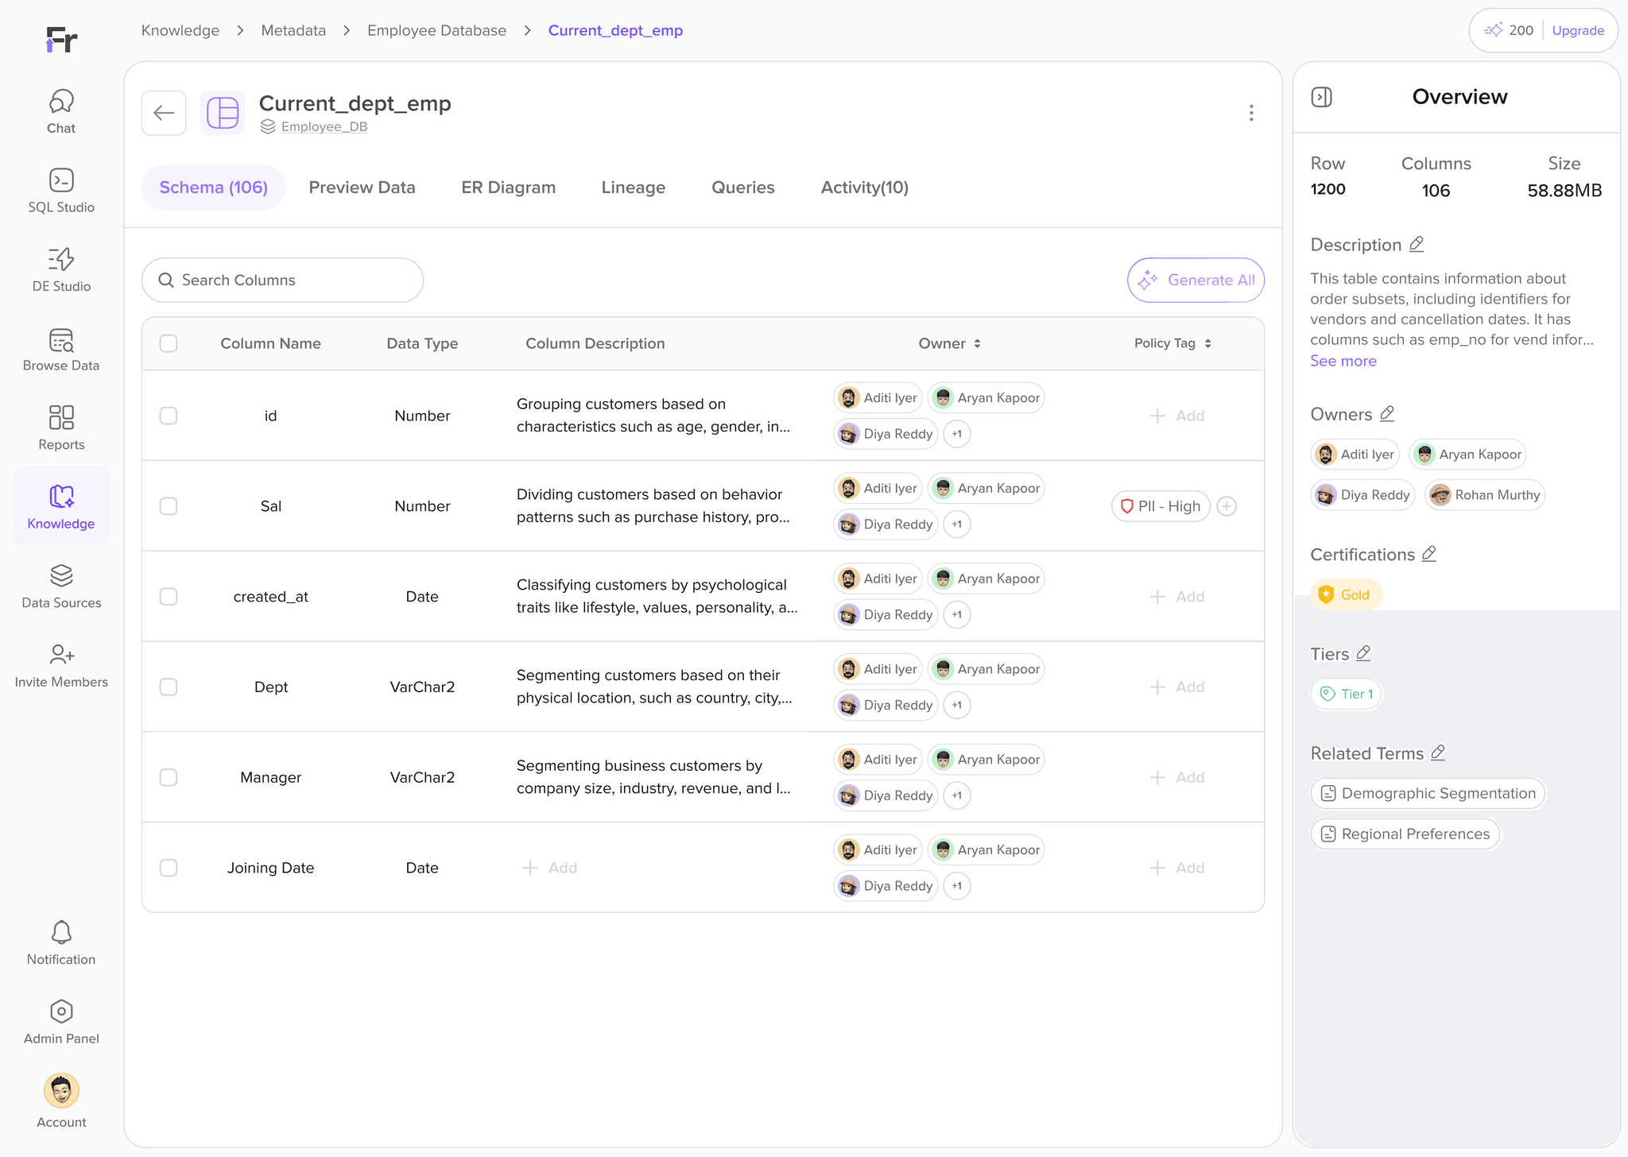Screen dimensions: 1628x1157
Task: Expand +1 owners on id row
Action: click(x=957, y=434)
